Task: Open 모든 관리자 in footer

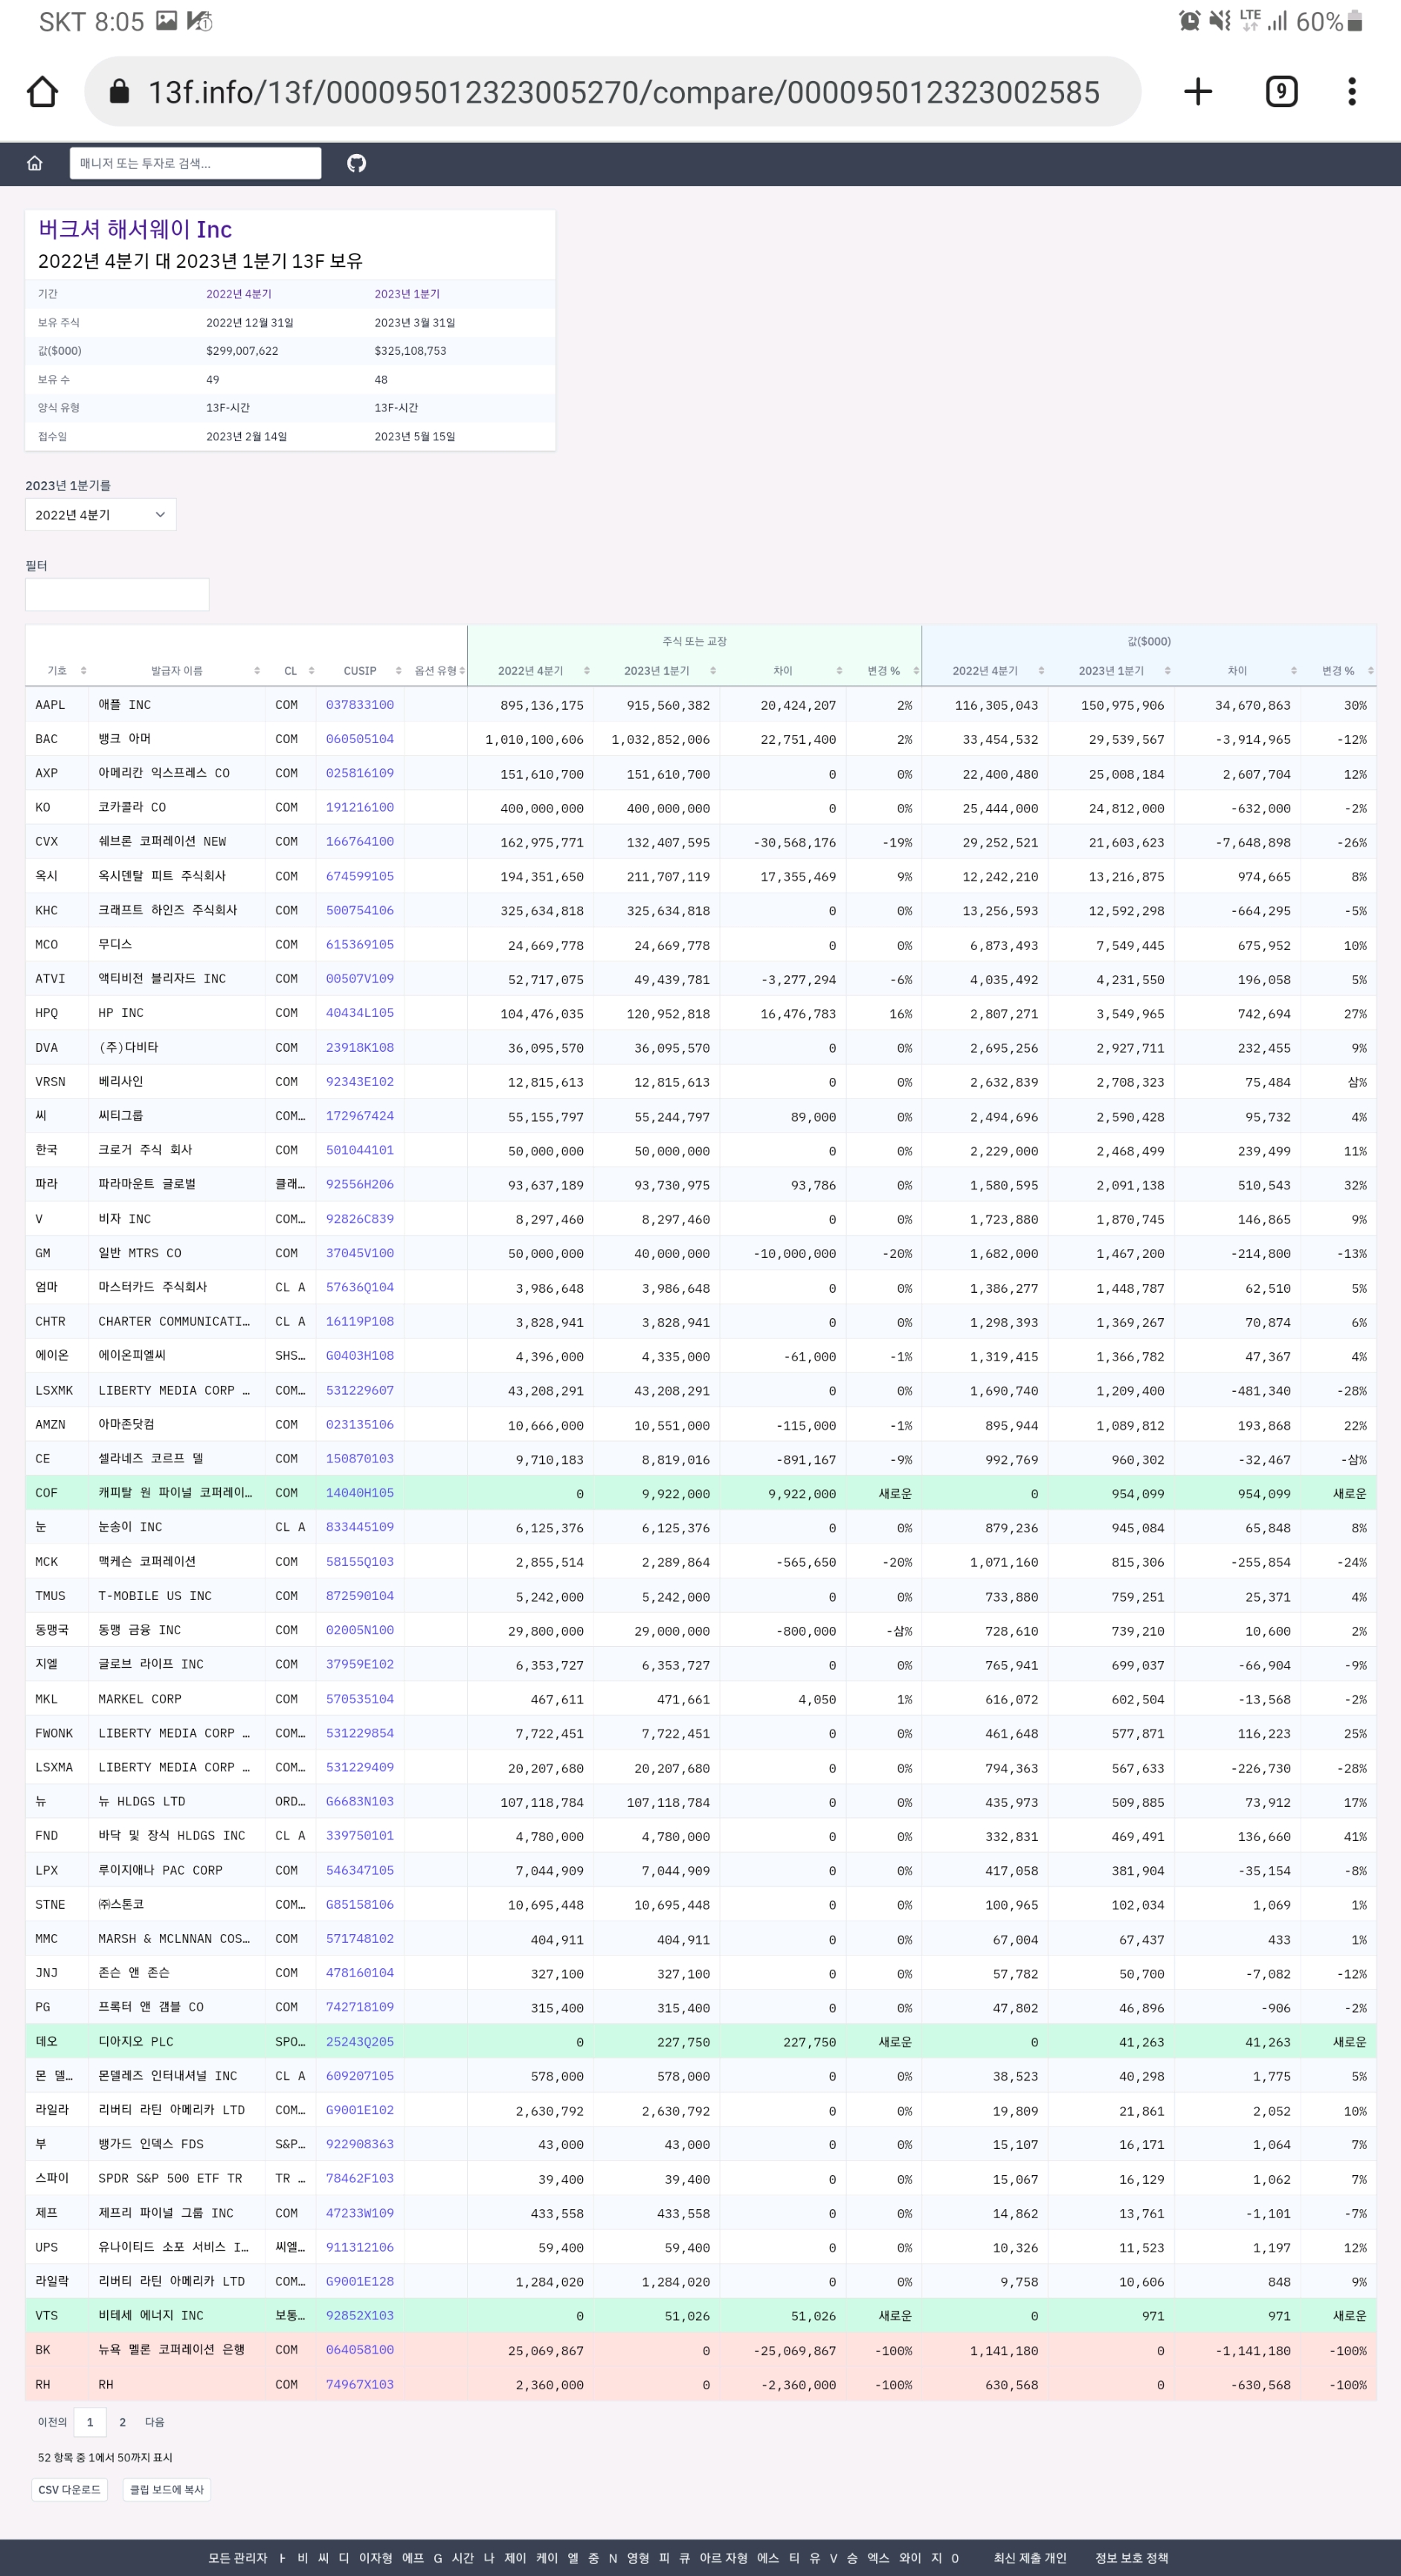Action: 237,2558
